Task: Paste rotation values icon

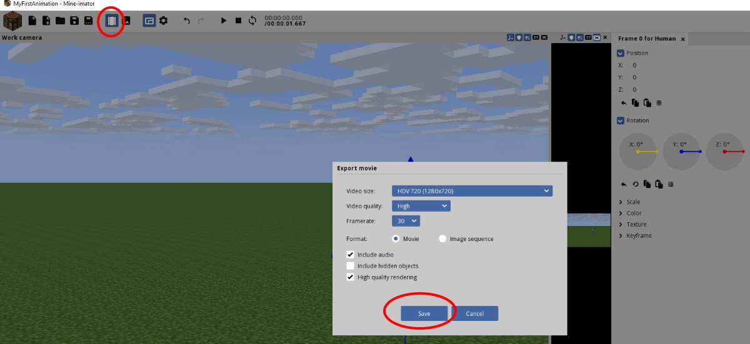Action: [x=659, y=184]
